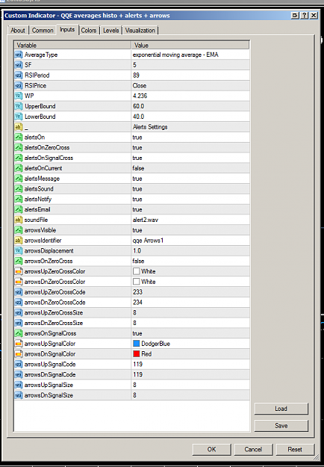Click the double icon beside LowerBound
The image size is (324, 467).
(x=19, y=117)
